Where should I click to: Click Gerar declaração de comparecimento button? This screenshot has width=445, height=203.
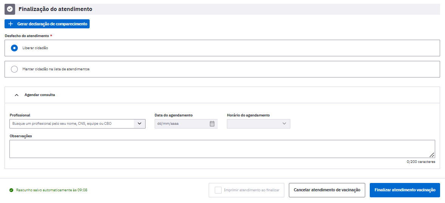tap(47, 24)
